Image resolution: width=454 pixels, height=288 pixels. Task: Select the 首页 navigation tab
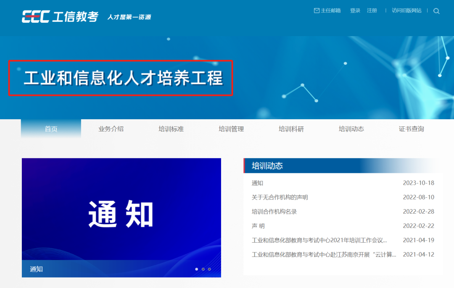click(x=51, y=129)
